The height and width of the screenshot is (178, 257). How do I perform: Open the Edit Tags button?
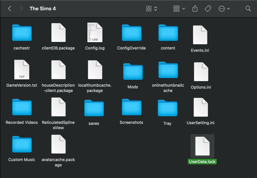(208, 9)
